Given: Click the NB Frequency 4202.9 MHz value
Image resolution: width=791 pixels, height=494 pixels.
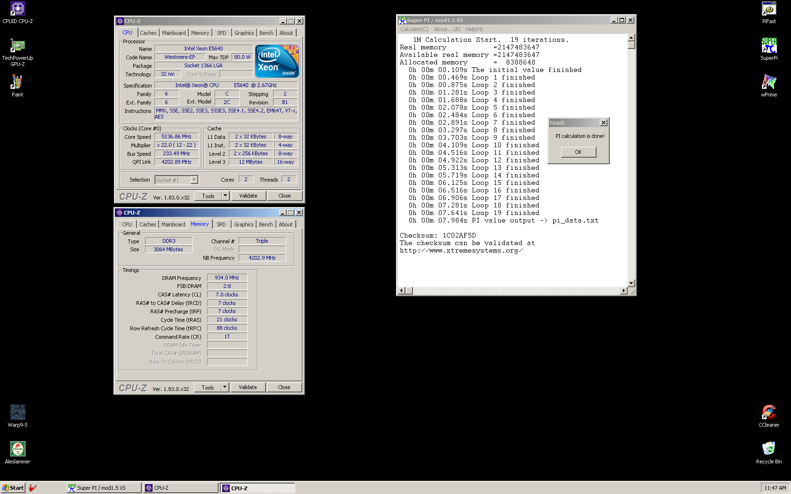Looking at the screenshot, I should [x=262, y=258].
